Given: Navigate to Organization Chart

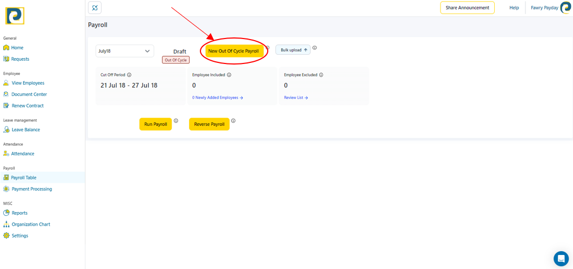Looking at the screenshot, I should click(30, 224).
